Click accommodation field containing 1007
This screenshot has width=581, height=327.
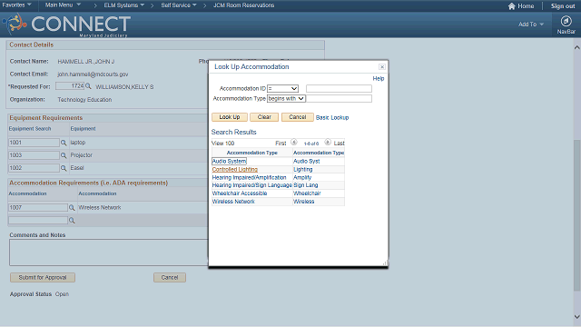click(x=38, y=208)
